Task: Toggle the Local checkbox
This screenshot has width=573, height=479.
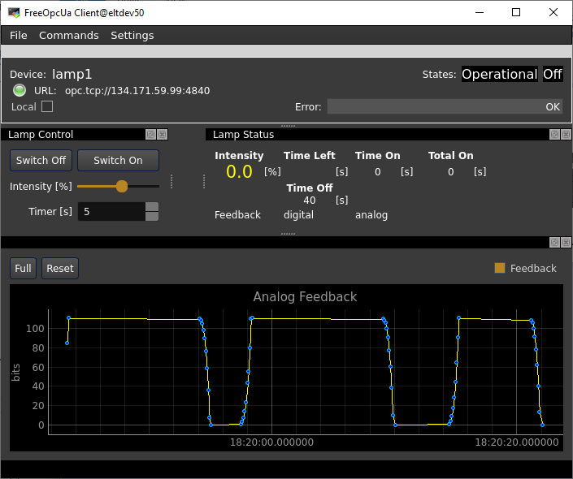Action: point(47,106)
